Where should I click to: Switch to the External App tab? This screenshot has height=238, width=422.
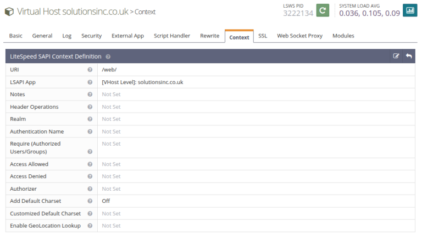127,36
